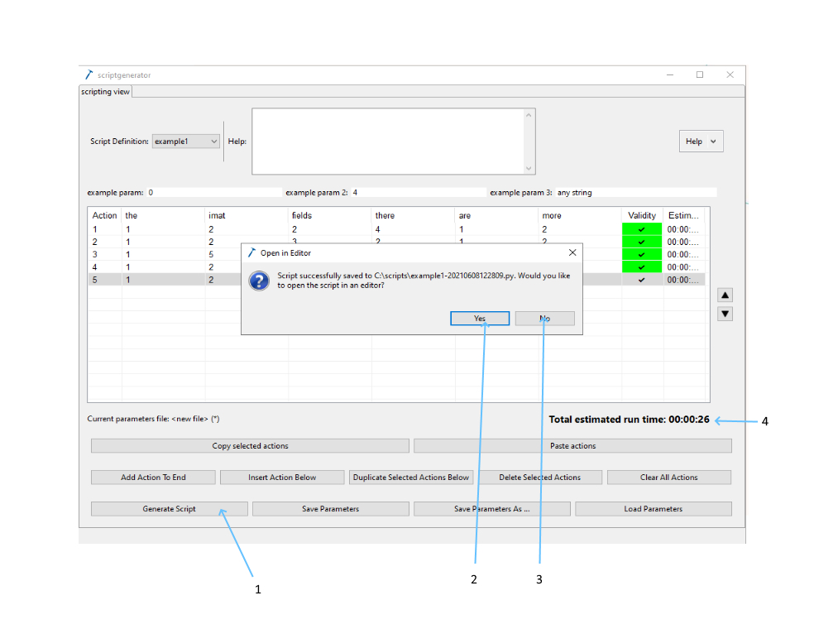This screenshot has width=838, height=629.
Task: Click the blue question mark icon
Action: pyautogui.click(x=259, y=281)
